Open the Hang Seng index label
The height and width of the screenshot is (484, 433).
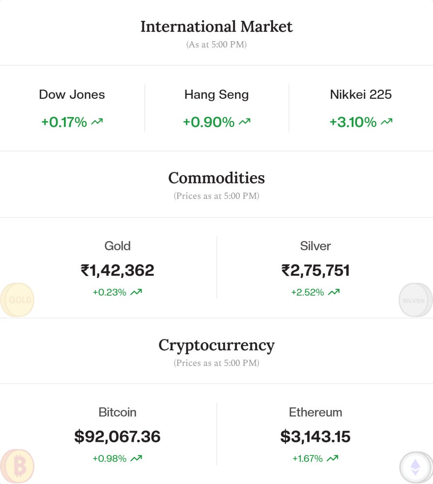[216, 94]
